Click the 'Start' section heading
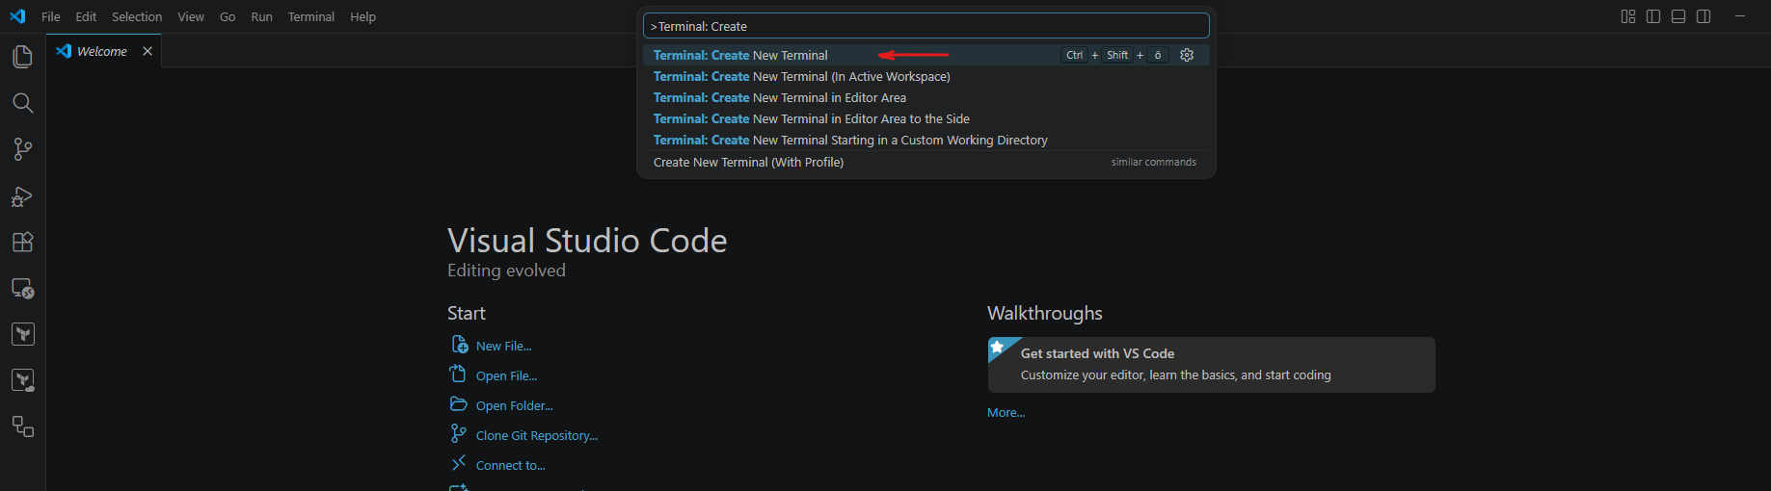The image size is (1771, 491). 467,313
